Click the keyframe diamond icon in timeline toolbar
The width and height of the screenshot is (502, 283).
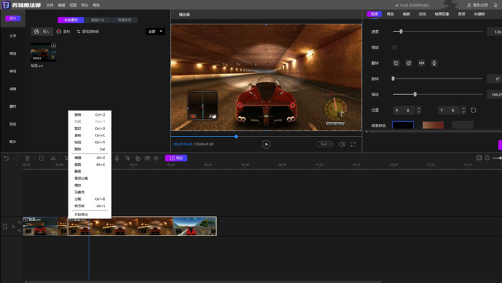coord(156,158)
